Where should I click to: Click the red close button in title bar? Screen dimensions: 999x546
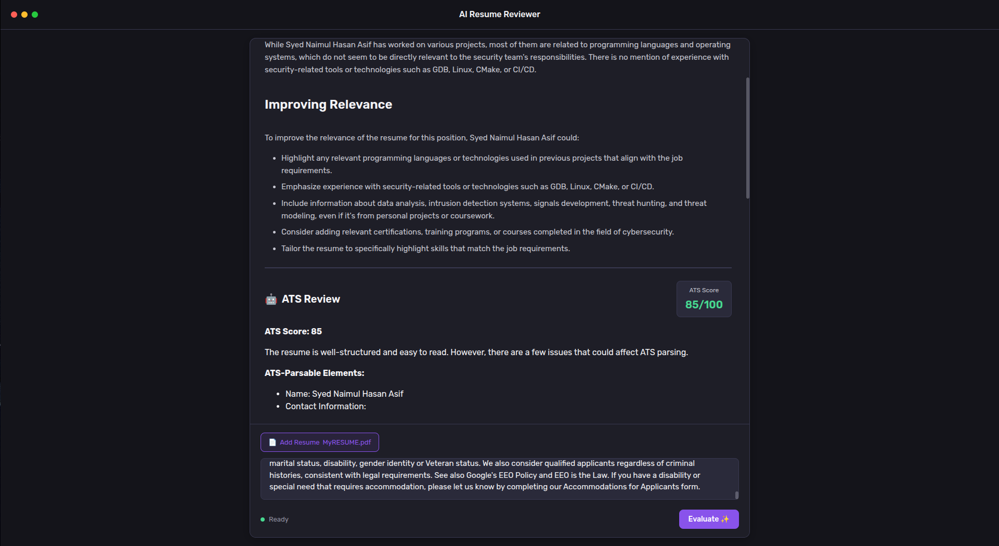point(13,15)
